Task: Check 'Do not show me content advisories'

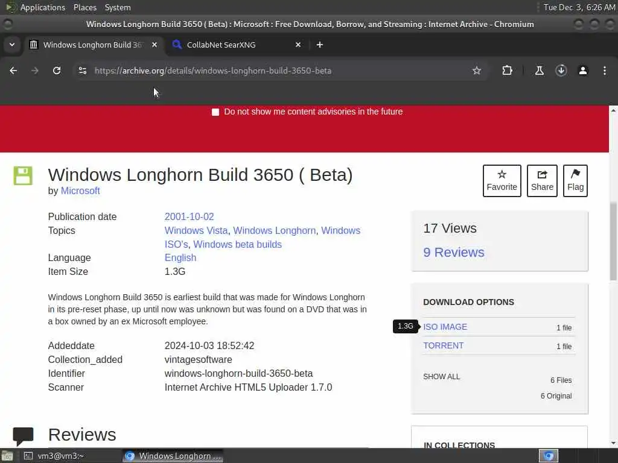Action: pos(215,112)
